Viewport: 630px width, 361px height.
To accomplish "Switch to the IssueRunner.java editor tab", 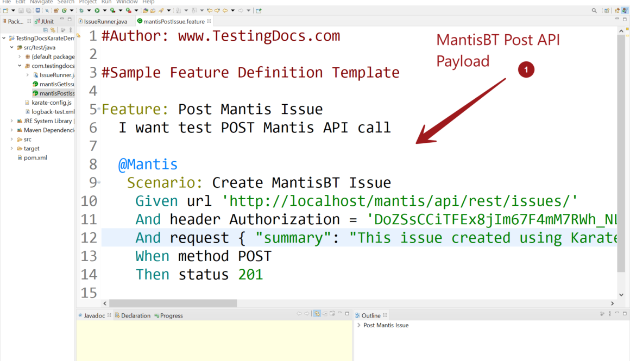I will click(105, 21).
